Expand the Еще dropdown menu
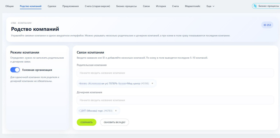Screen dimensions: 280x138 coord(210,6)
